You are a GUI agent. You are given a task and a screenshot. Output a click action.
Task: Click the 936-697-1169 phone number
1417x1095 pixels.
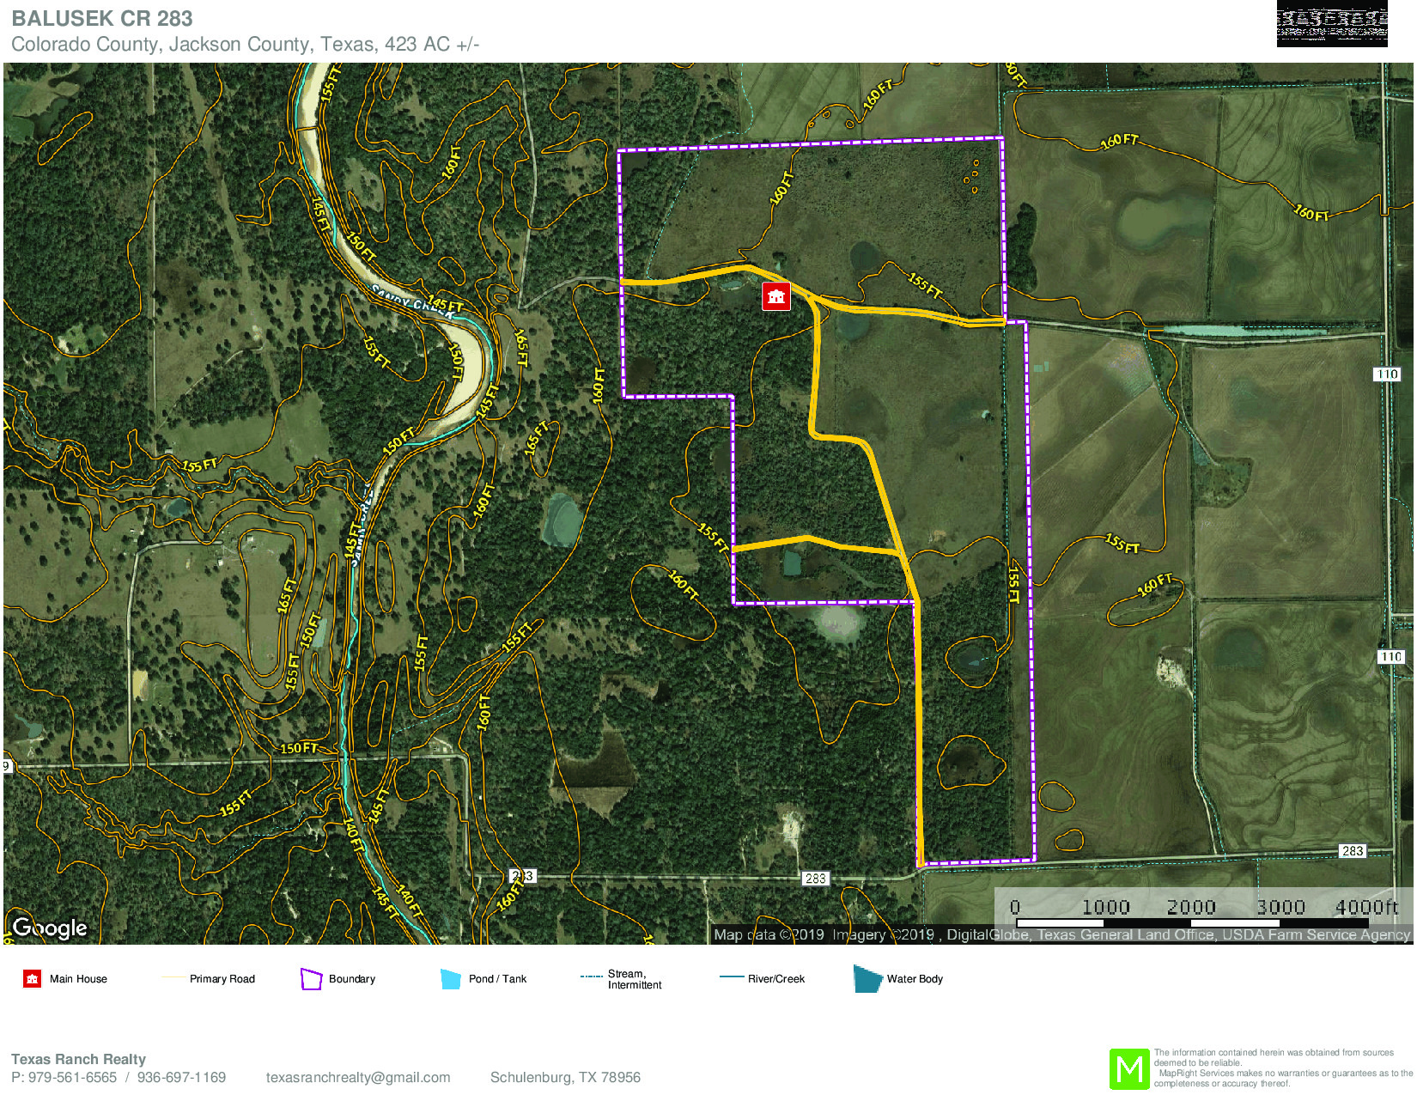pos(181,1077)
